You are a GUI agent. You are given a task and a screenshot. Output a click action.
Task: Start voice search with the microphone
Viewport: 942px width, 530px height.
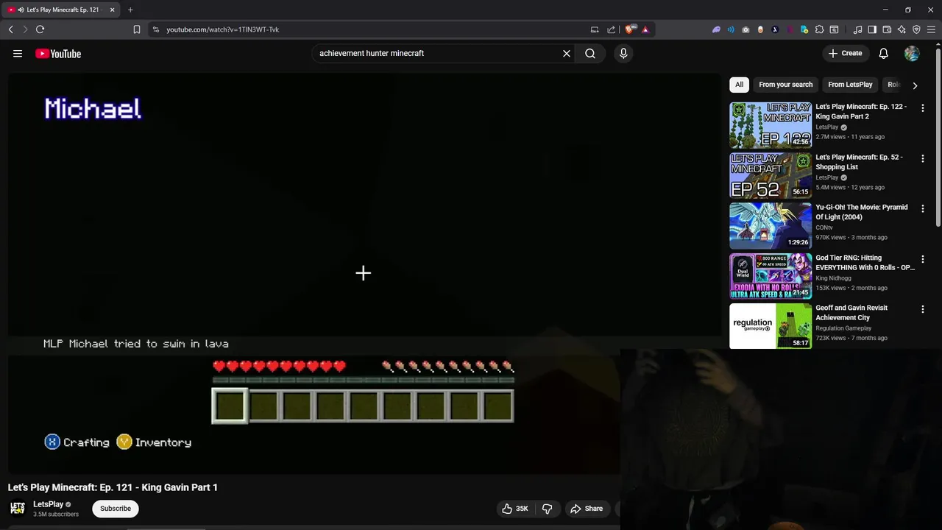623,53
